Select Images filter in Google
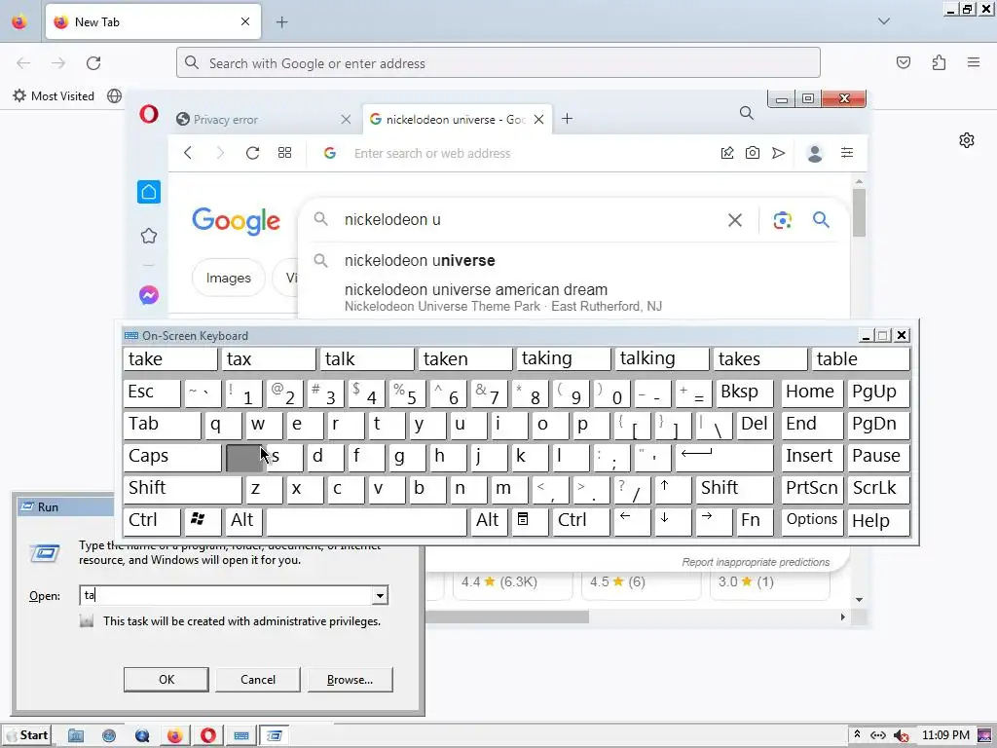The width and height of the screenshot is (997, 748). click(228, 278)
